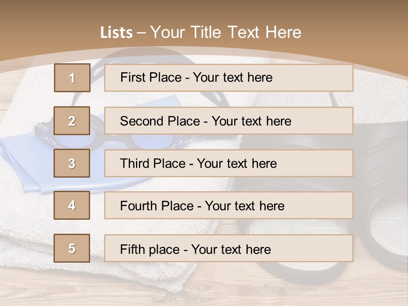Select the Your Title Text Here heading
Image resolution: width=408 pixels, height=306 pixels.
tap(226, 32)
